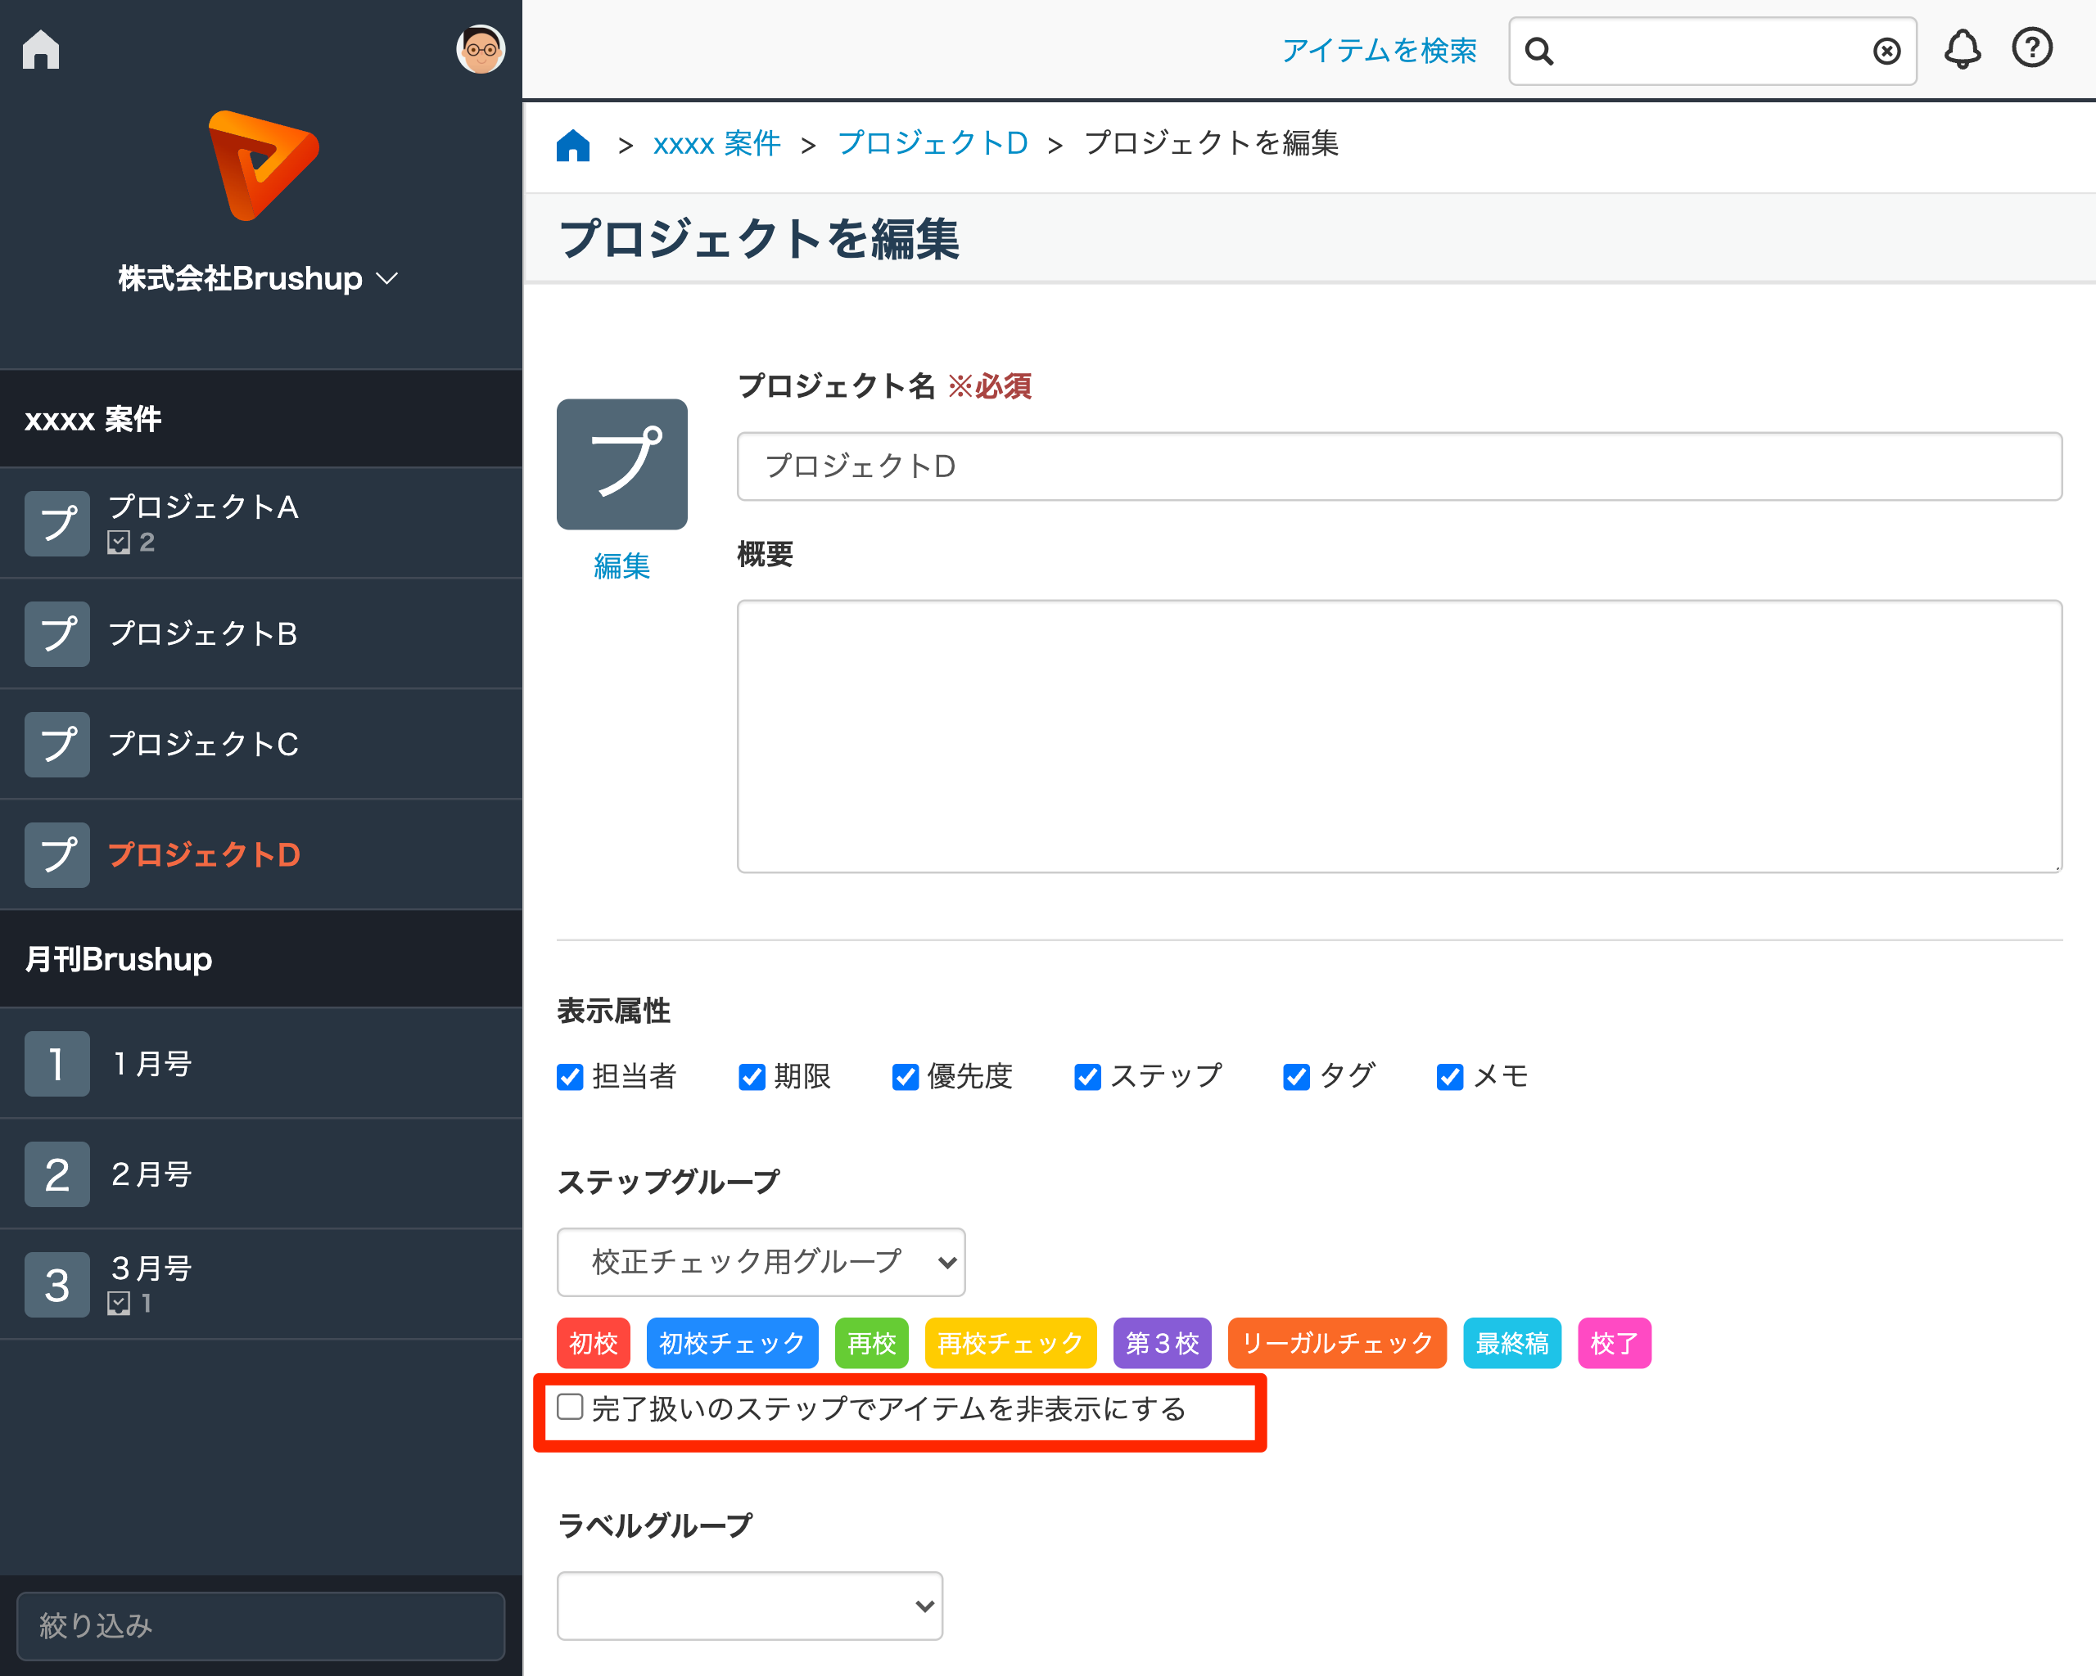Select the 3月号 icon in sidebar

[56, 1283]
